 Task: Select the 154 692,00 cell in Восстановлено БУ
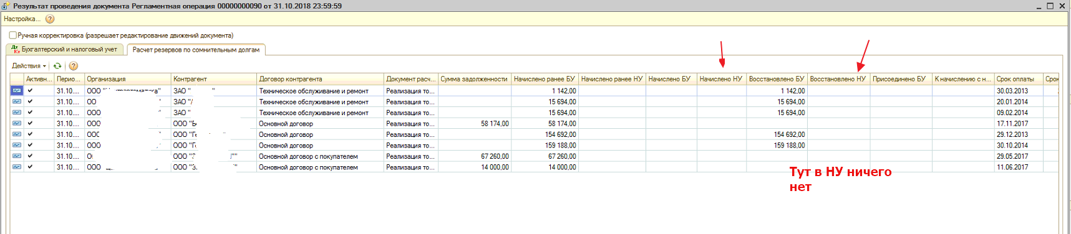click(777, 134)
